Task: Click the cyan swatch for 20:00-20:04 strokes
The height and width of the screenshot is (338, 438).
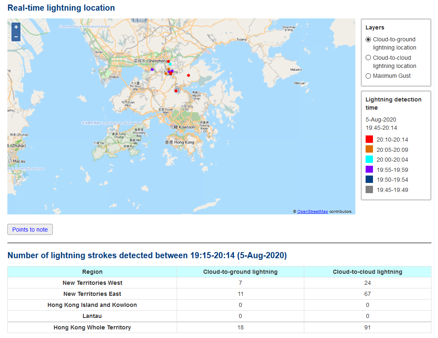Action: click(369, 160)
